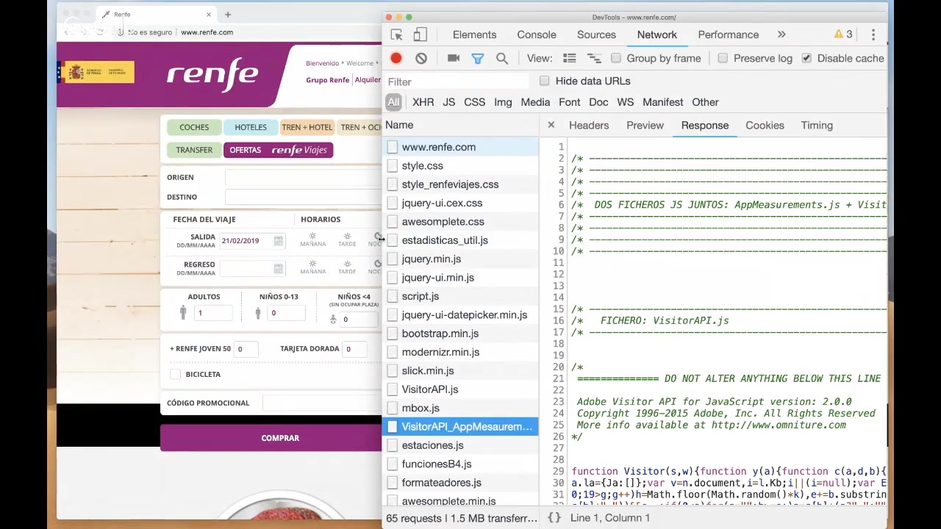Filter requests by XHR type

423,102
